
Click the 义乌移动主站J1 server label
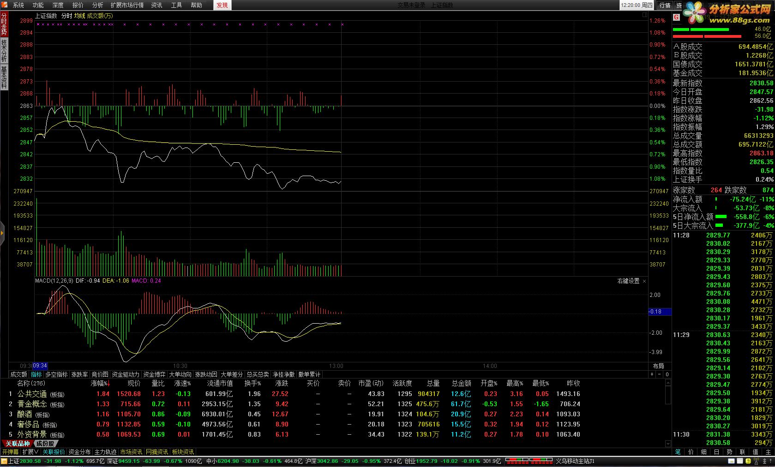tap(575, 461)
